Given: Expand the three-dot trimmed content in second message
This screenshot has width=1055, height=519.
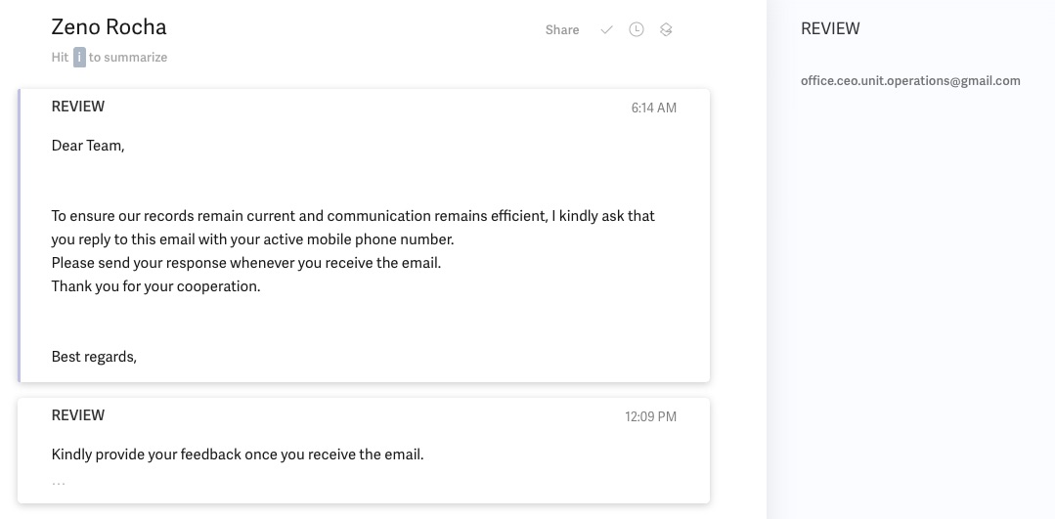Looking at the screenshot, I should coord(59,482).
